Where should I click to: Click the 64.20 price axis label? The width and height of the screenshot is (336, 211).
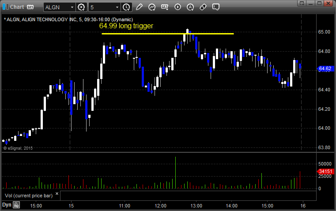point(324,109)
